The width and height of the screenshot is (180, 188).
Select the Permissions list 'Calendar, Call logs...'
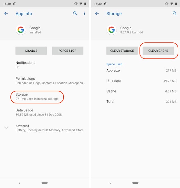[x=50, y=83]
